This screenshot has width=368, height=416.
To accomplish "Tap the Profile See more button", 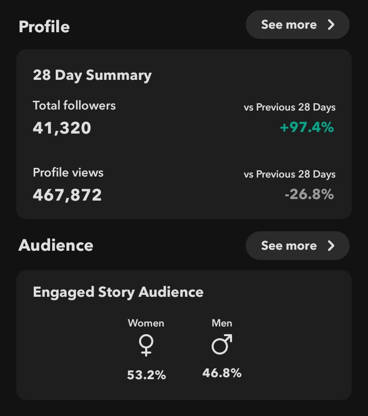I will (x=297, y=25).
